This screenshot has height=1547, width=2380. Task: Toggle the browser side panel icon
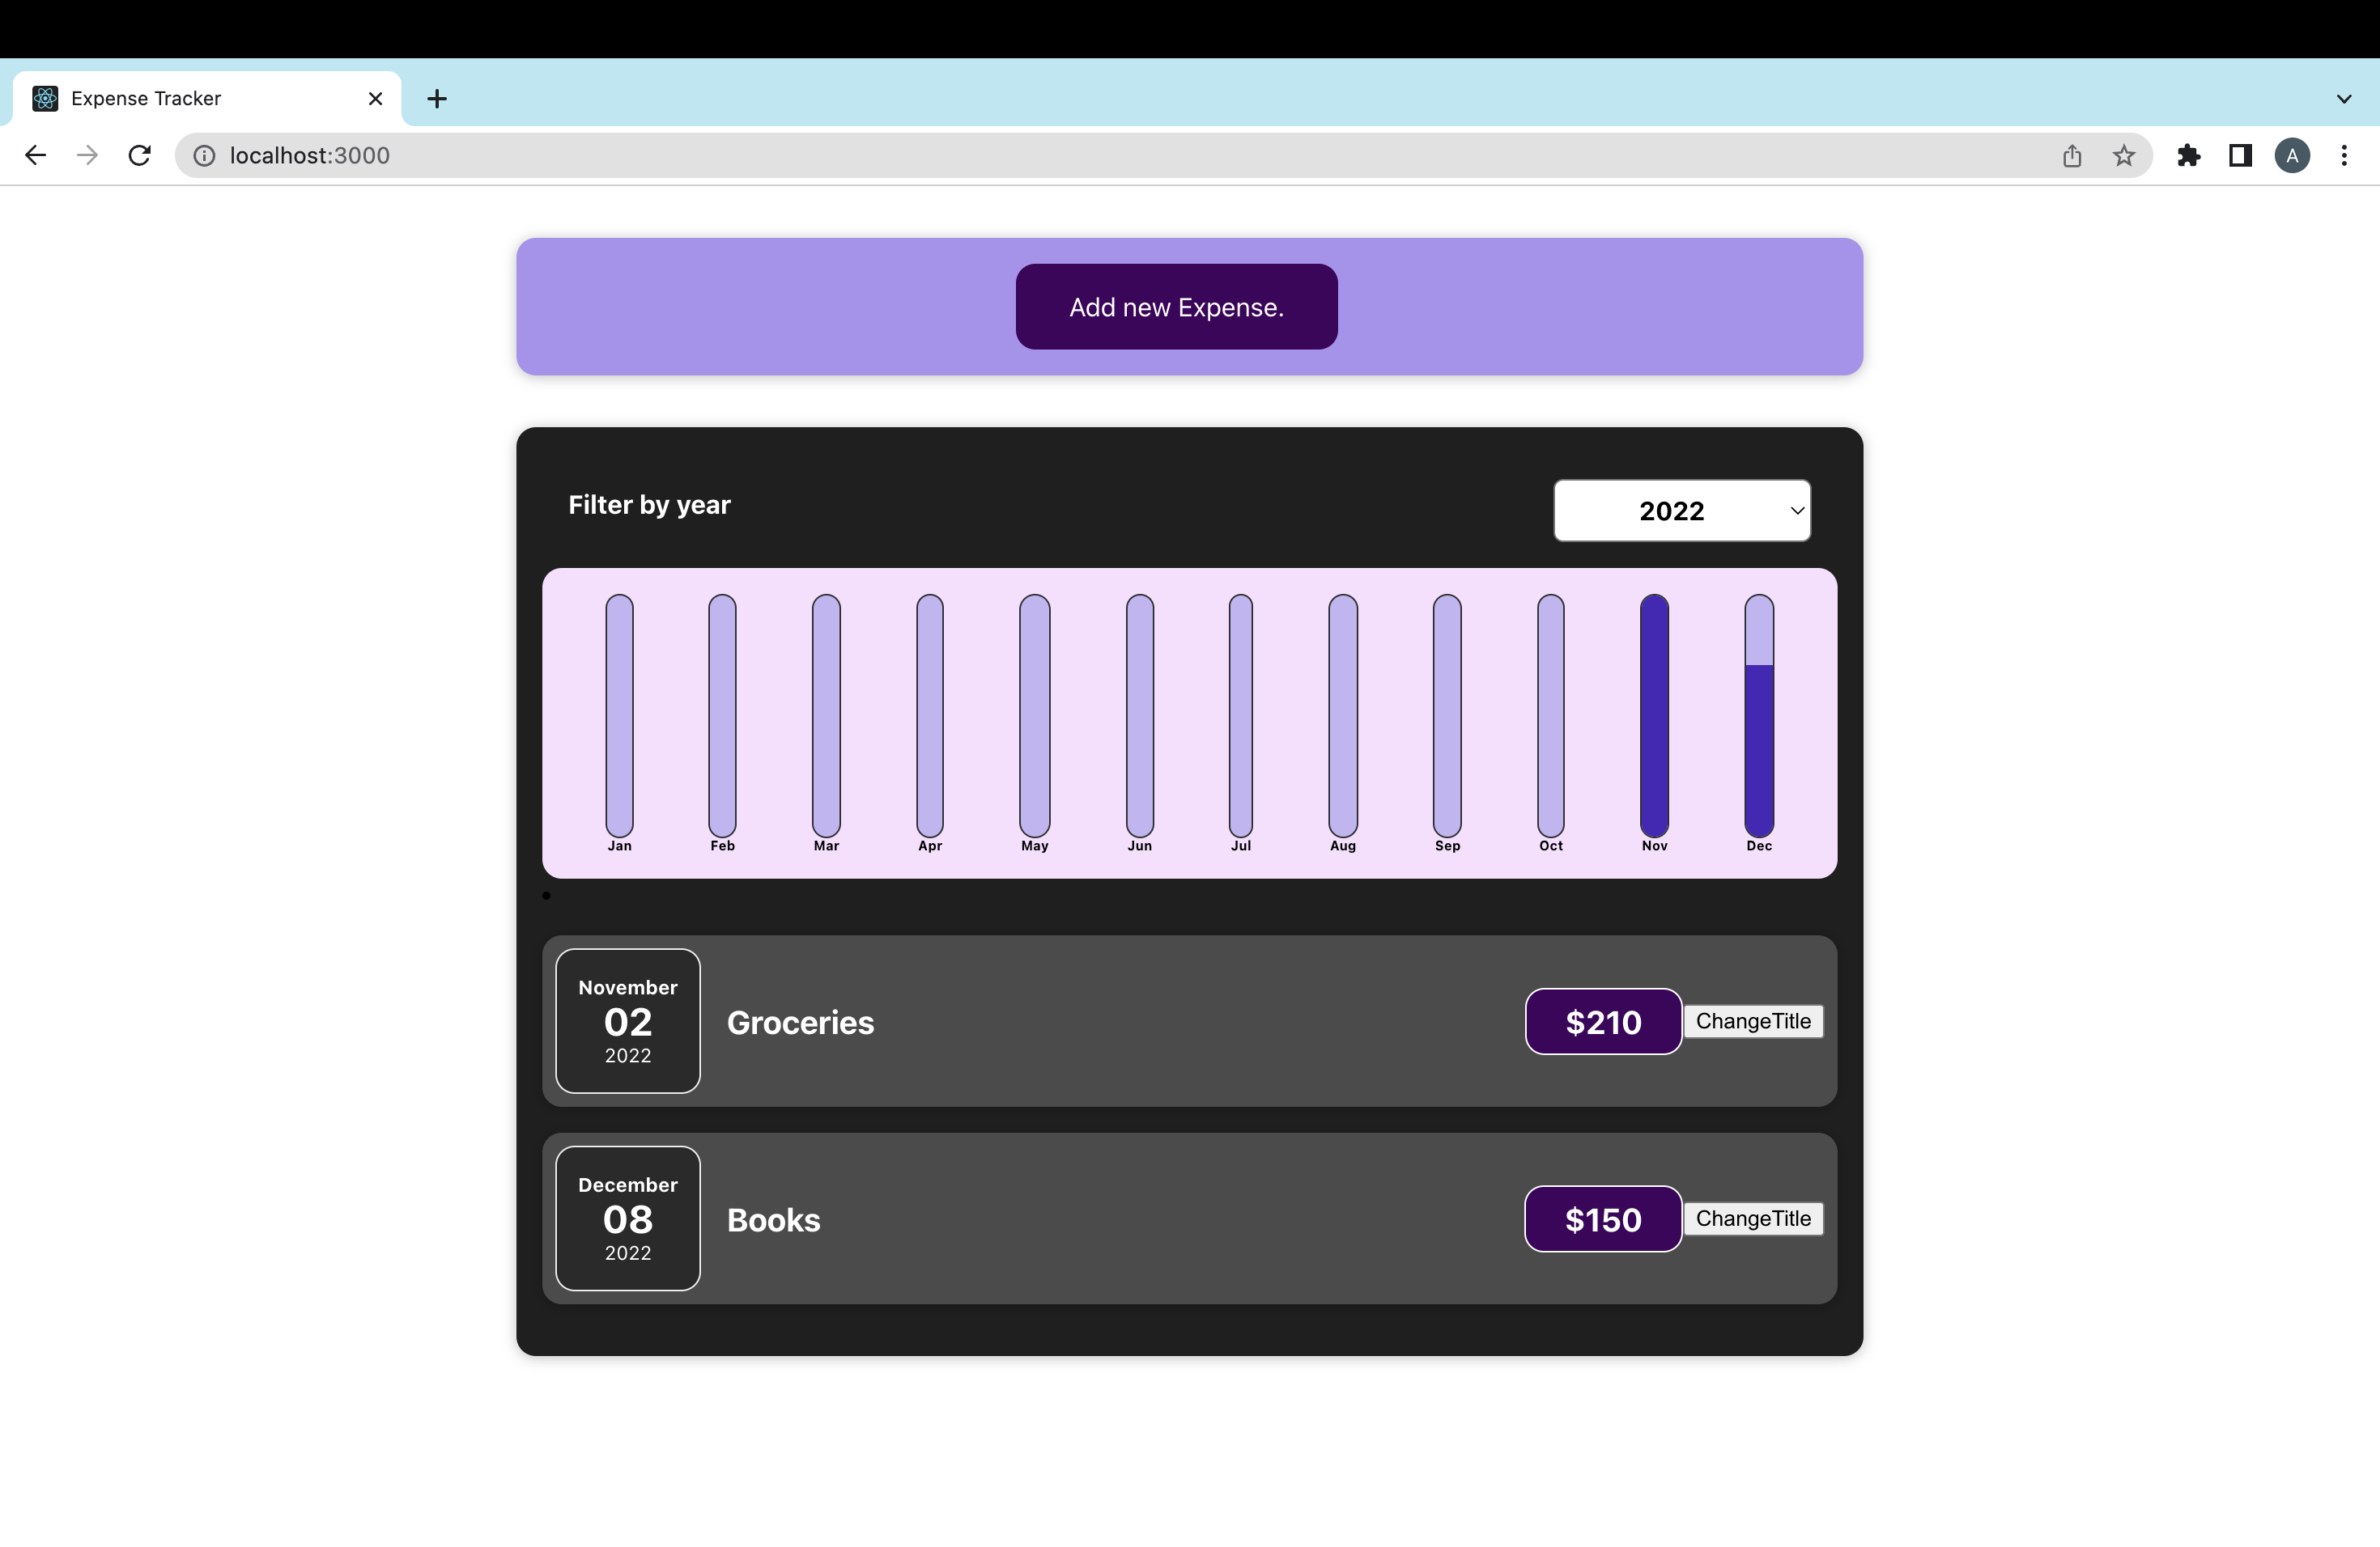pos(2240,156)
